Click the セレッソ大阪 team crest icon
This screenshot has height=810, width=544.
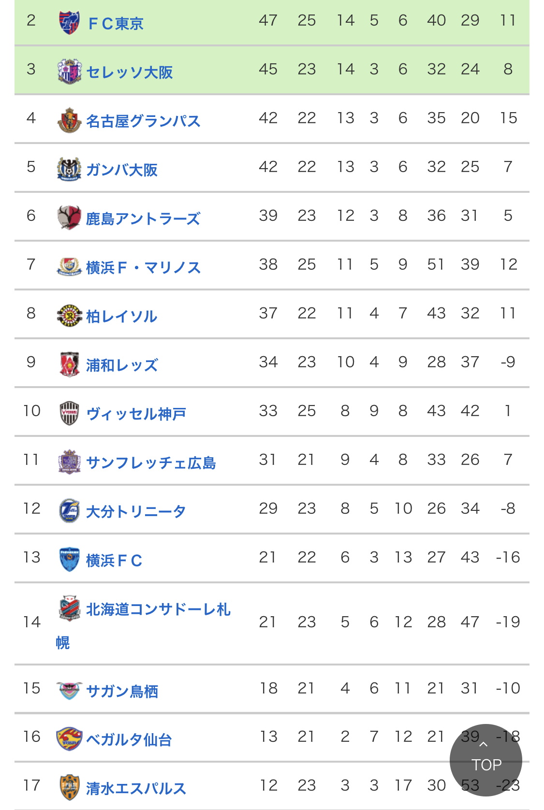tap(69, 72)
